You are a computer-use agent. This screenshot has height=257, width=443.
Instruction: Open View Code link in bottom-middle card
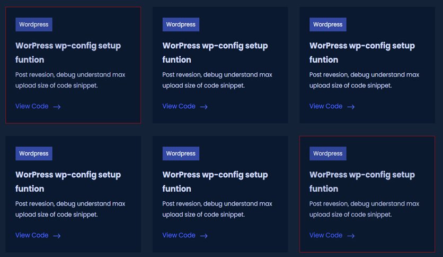pos(179,235)
